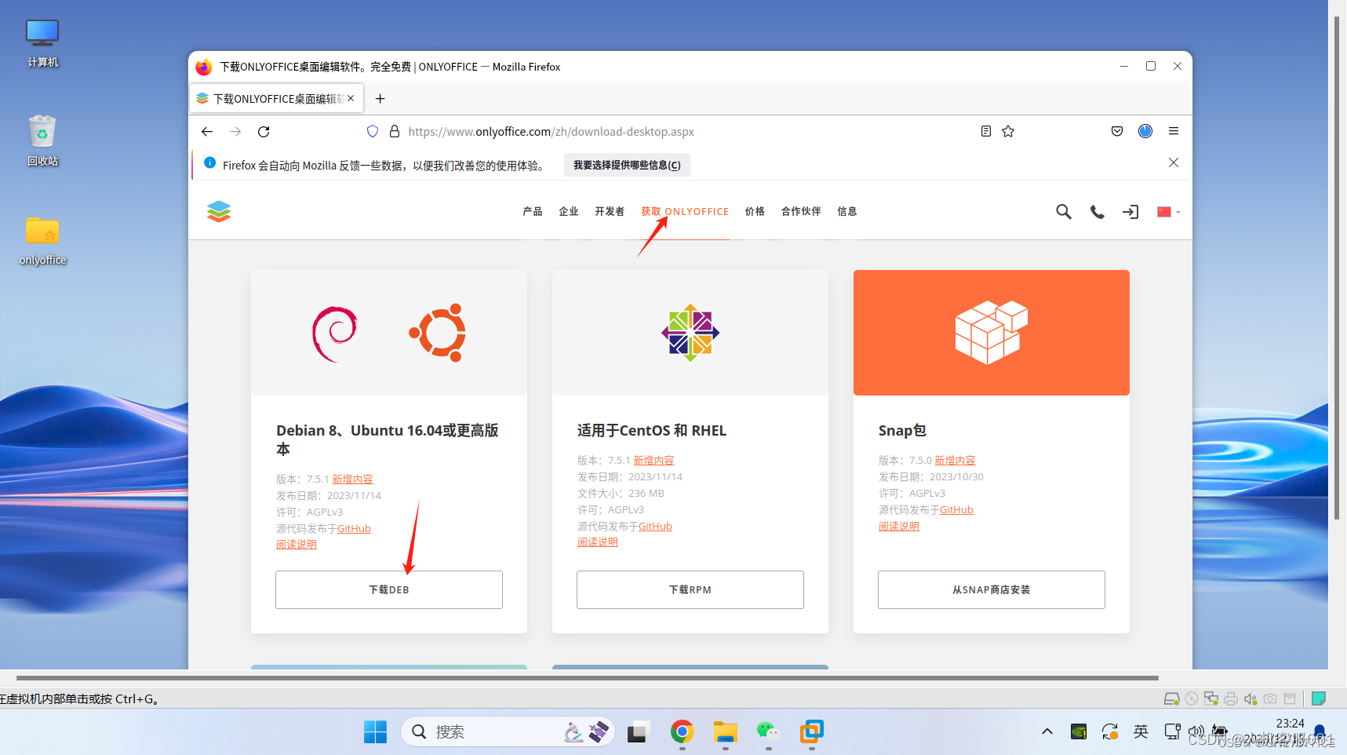Click the VMware status bar printer icon
The width and height of the screenshot is (1347, 755).
coord(1231,698)
